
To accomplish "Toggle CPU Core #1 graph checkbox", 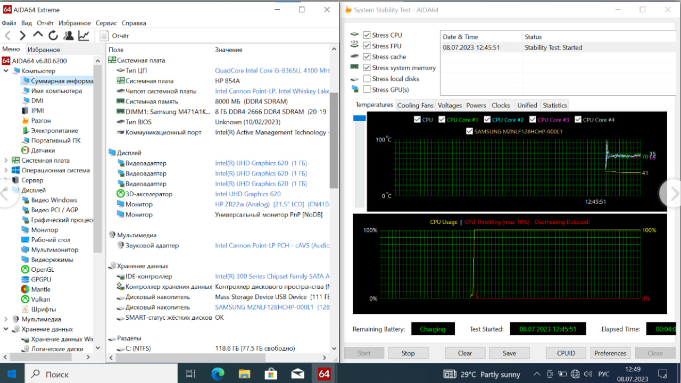I will tap(442, 120).
